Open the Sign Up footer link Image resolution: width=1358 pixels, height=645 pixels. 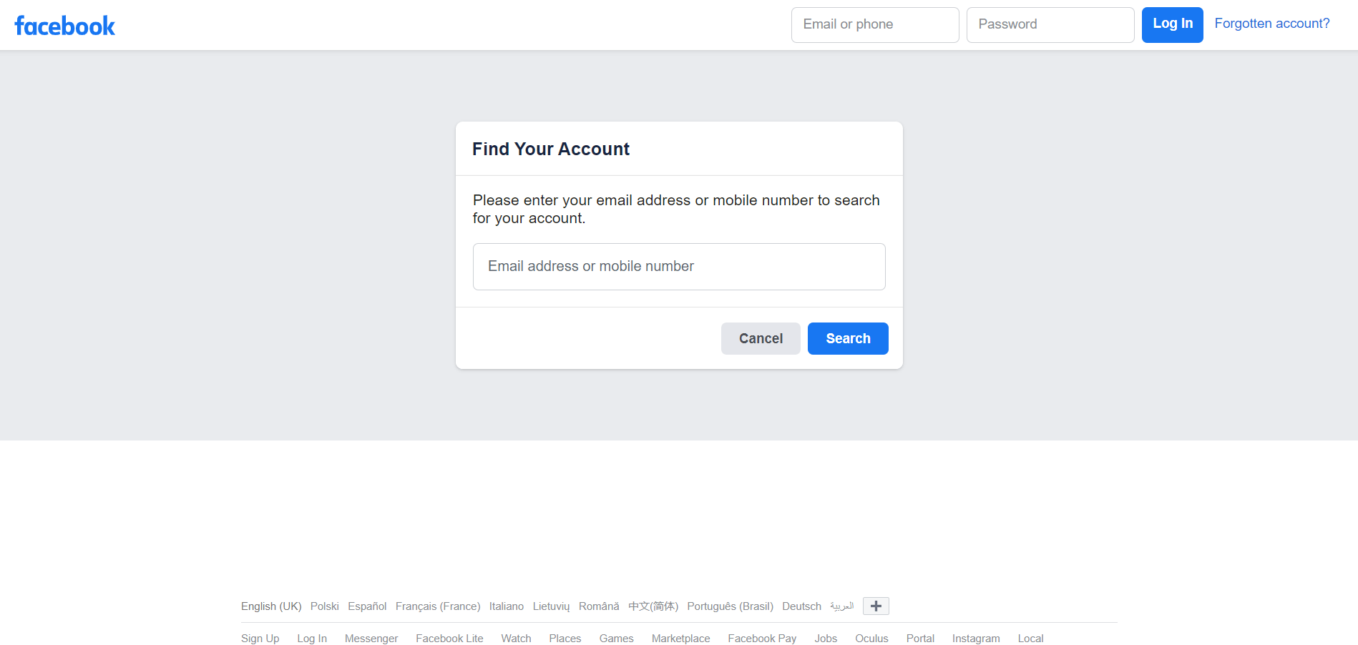click(x=260, y=639)
